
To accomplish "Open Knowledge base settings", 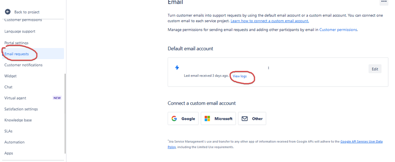I will click(18, 120).
